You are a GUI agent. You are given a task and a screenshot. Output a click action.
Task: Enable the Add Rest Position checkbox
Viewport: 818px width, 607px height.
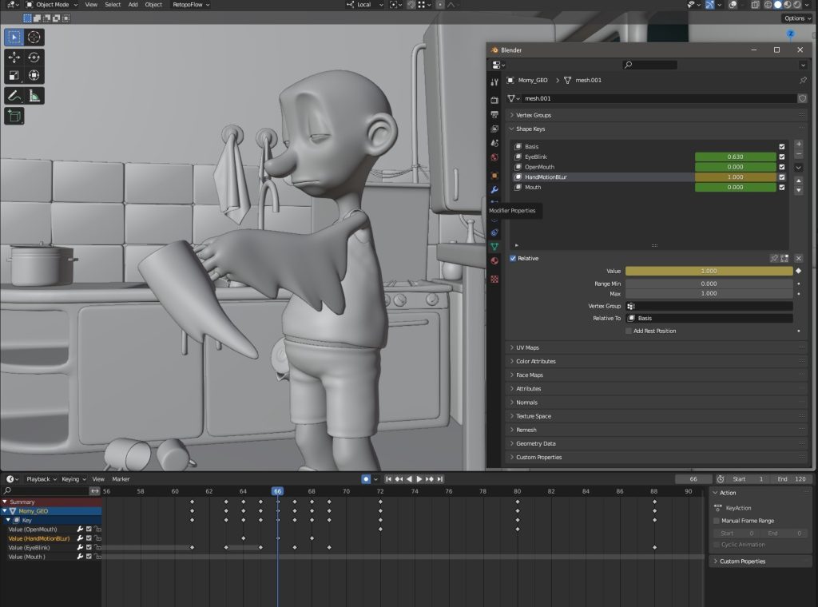click(629, 331)
